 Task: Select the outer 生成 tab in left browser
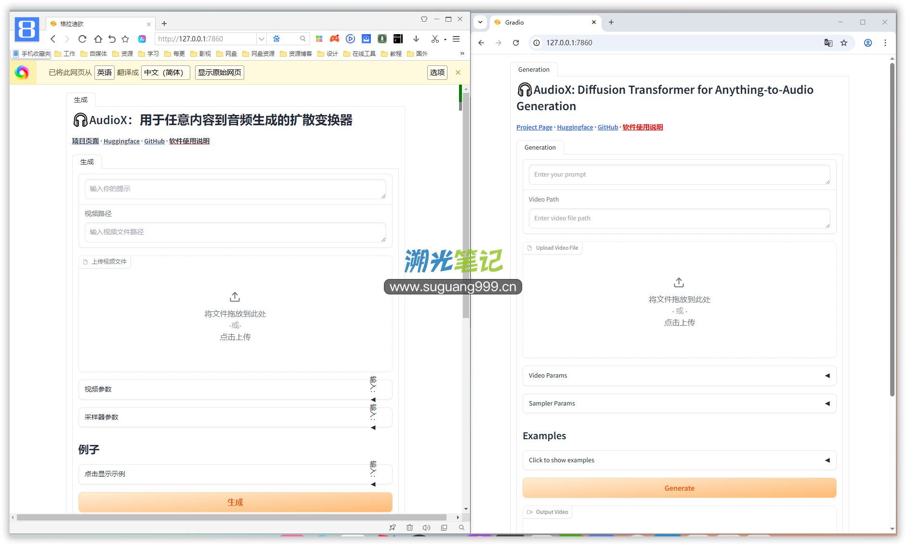81,100
